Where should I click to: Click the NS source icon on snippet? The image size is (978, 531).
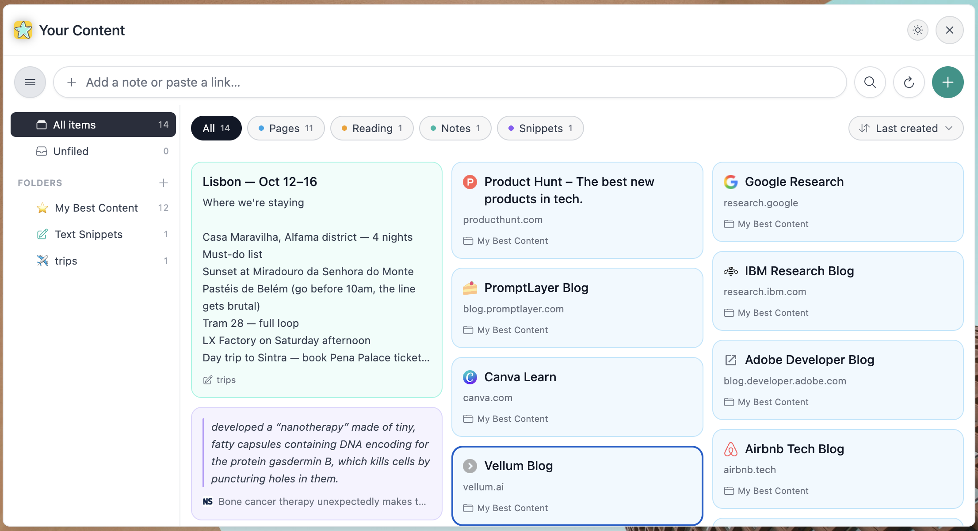pyautogui.click(x=208, y=501)
